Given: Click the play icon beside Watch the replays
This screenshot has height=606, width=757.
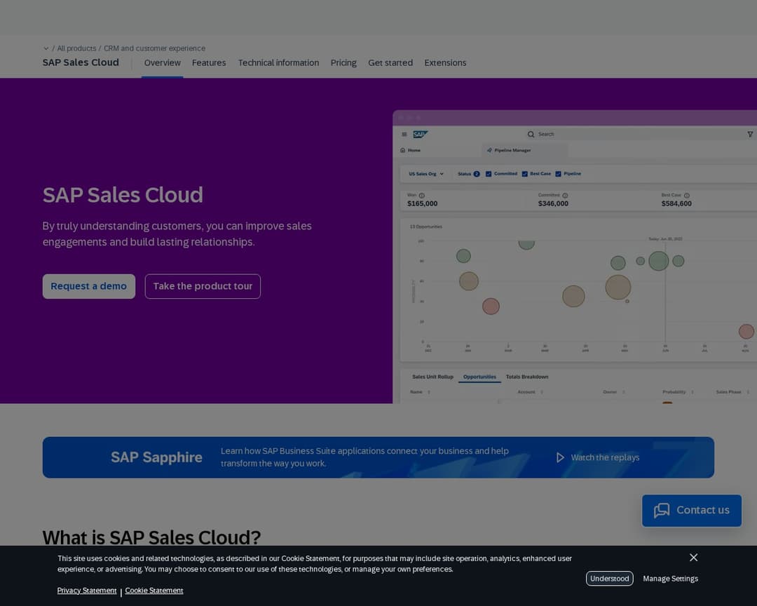Looking at the screenshot, I should [559, 457].
